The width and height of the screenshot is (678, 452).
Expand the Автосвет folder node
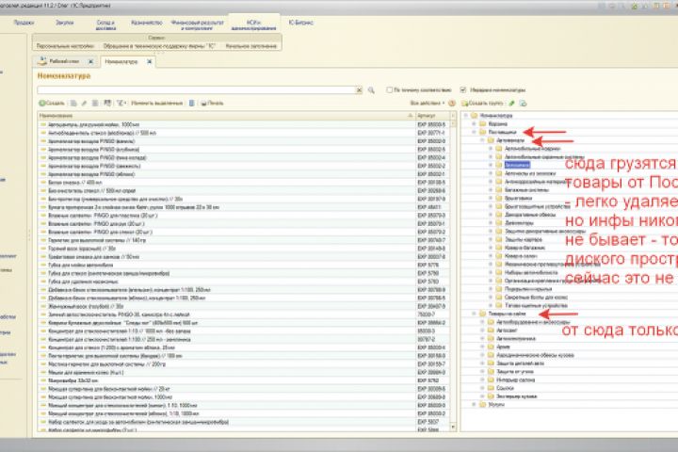[x=482, y=330]
